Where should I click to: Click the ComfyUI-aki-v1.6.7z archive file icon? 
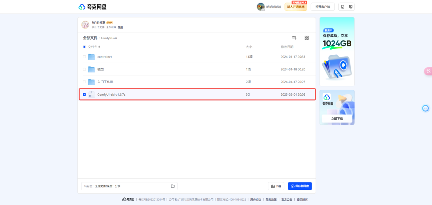[x=92, y=94]
